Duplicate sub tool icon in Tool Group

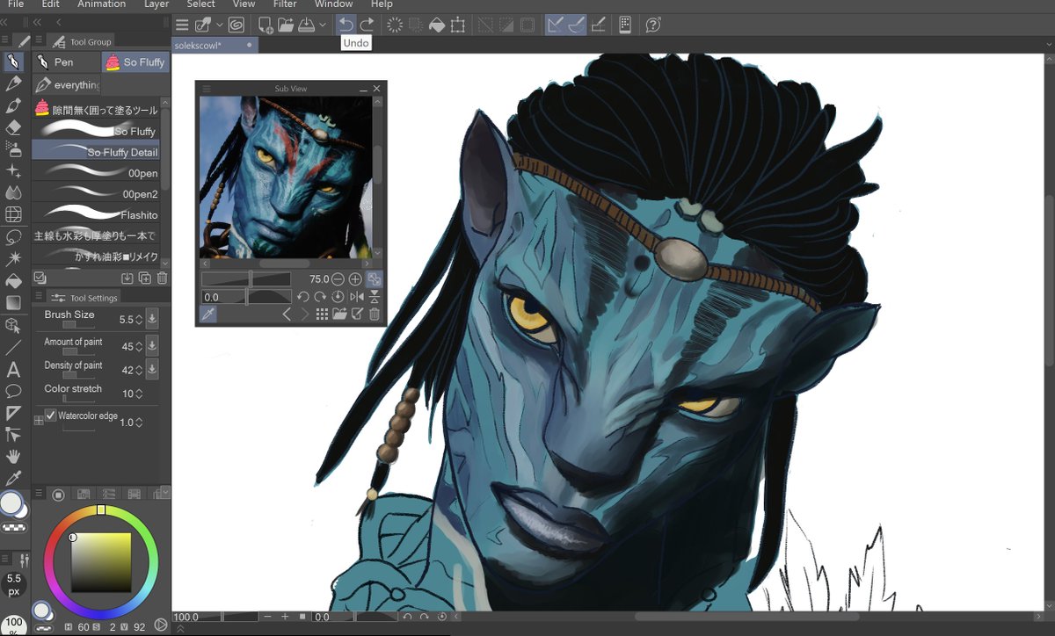point(145,278)
